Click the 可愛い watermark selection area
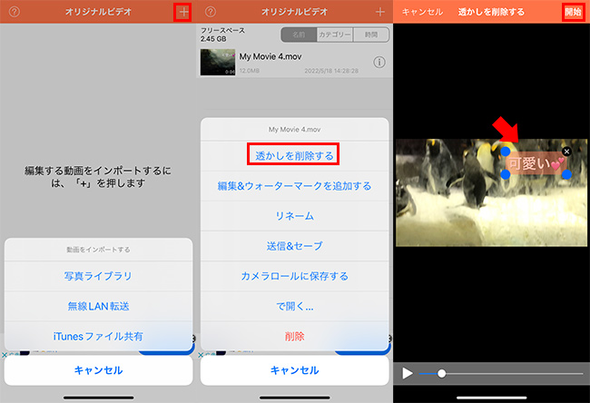590x403 pixels. (536, 163)
